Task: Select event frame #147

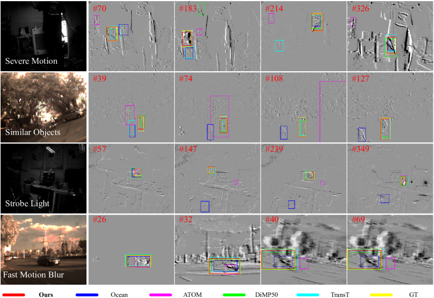Action: 218,179
